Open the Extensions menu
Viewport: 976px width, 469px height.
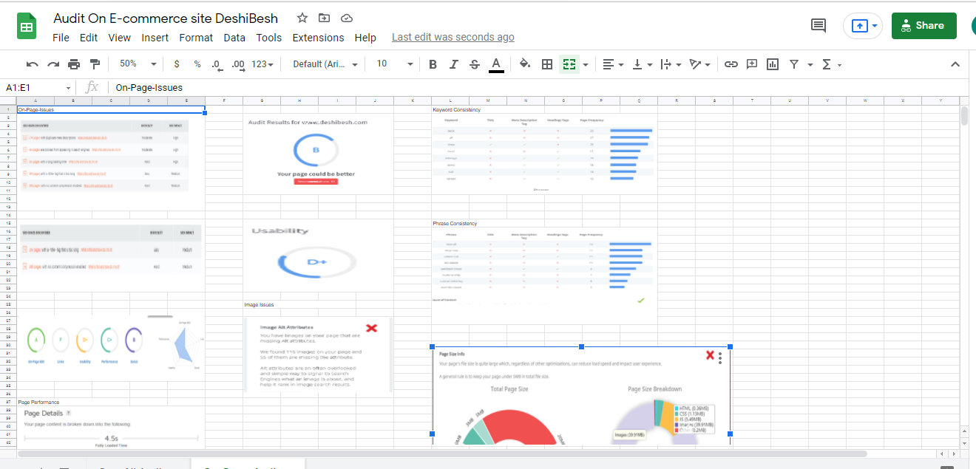pos(318,38)
